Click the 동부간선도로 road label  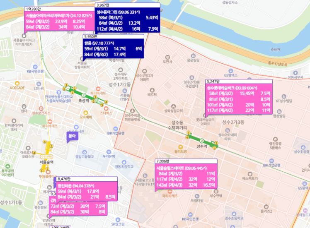(x=277, y=64)
